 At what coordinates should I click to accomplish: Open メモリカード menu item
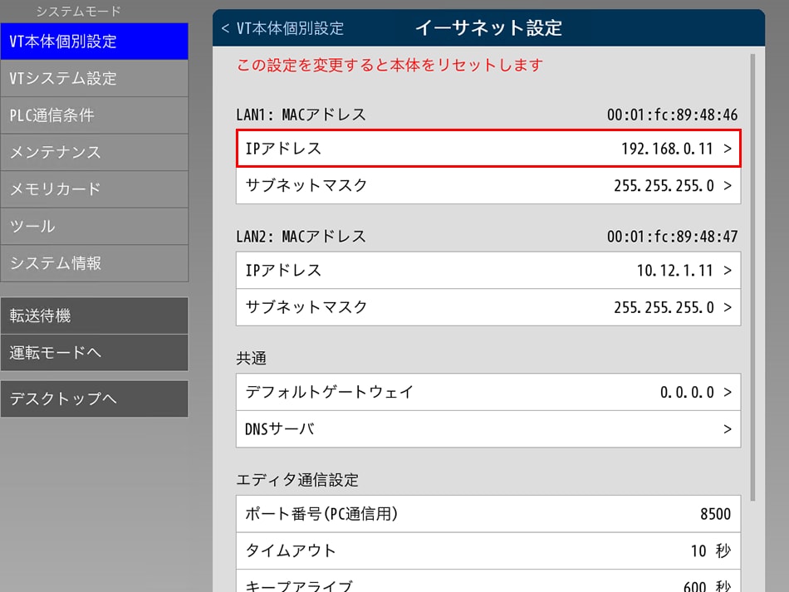[94, 189]
